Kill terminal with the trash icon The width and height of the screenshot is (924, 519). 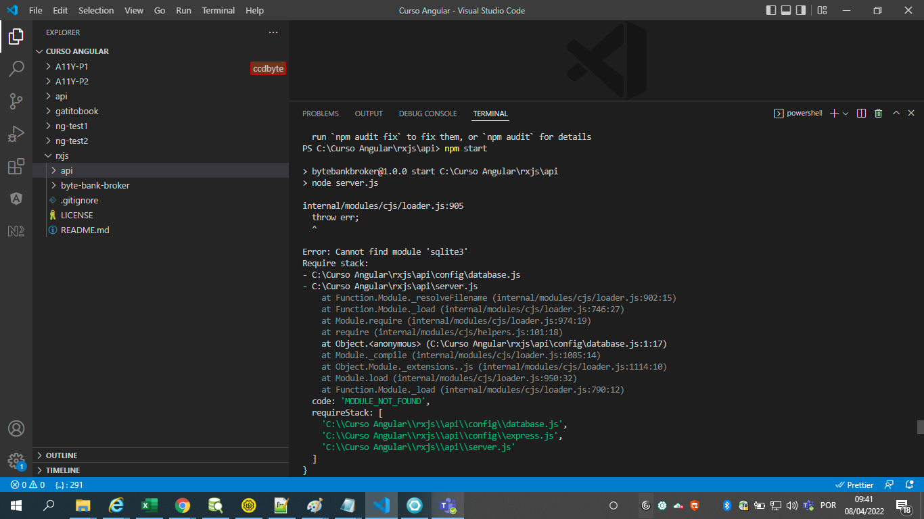point(878,114)
